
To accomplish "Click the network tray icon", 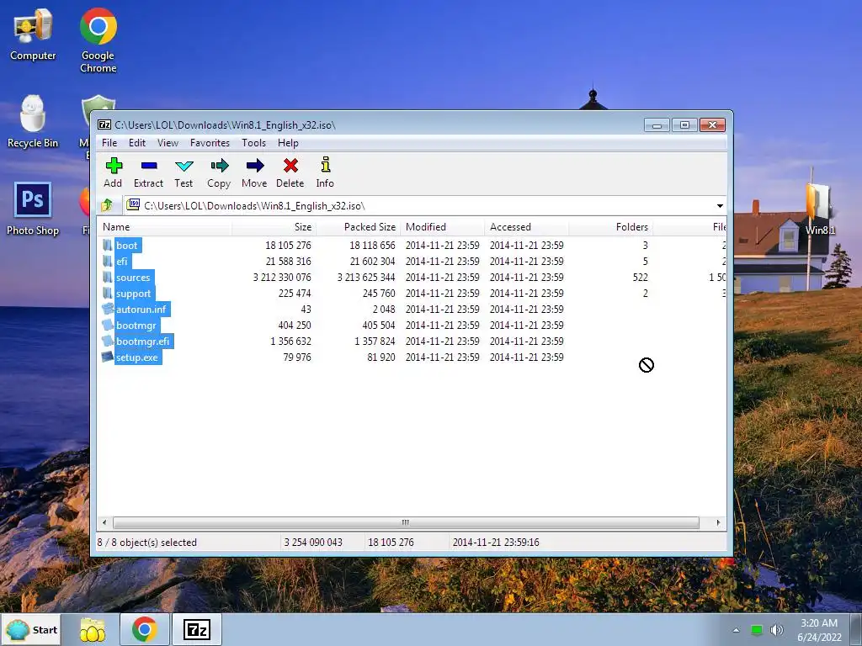I will 757,630.
